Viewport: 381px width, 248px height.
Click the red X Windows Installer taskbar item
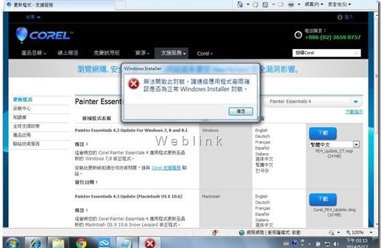[150, 243]
